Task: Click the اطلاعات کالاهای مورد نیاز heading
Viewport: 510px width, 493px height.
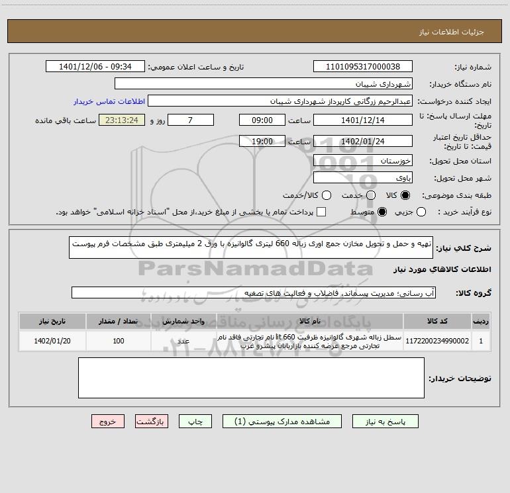Action: (442, 269)
